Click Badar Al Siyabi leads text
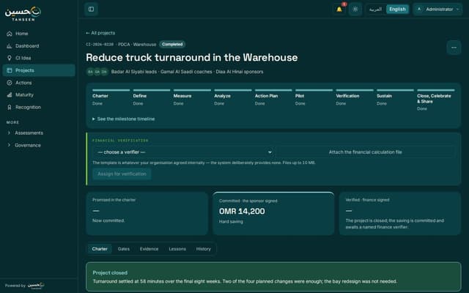This screenshot has height=293, width=469. tap(133, 72)
